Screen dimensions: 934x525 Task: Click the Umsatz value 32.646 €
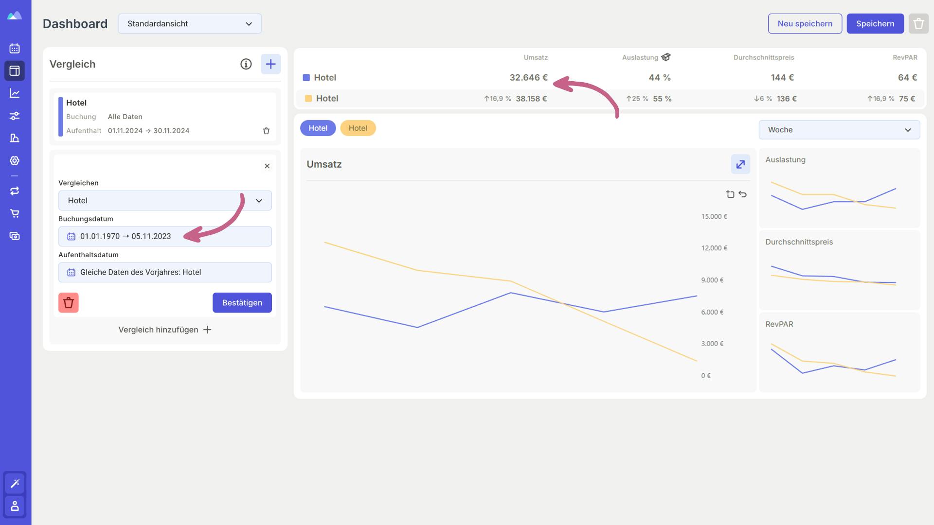[x=528, y=78]
